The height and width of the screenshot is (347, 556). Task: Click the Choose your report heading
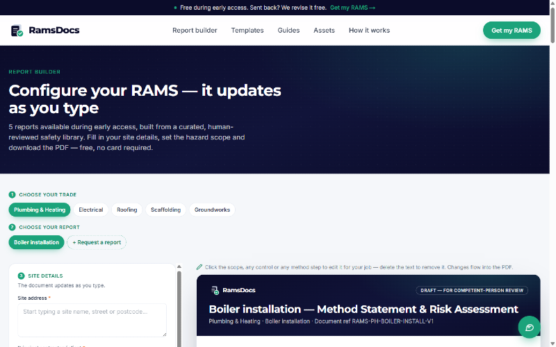point(49,228)
